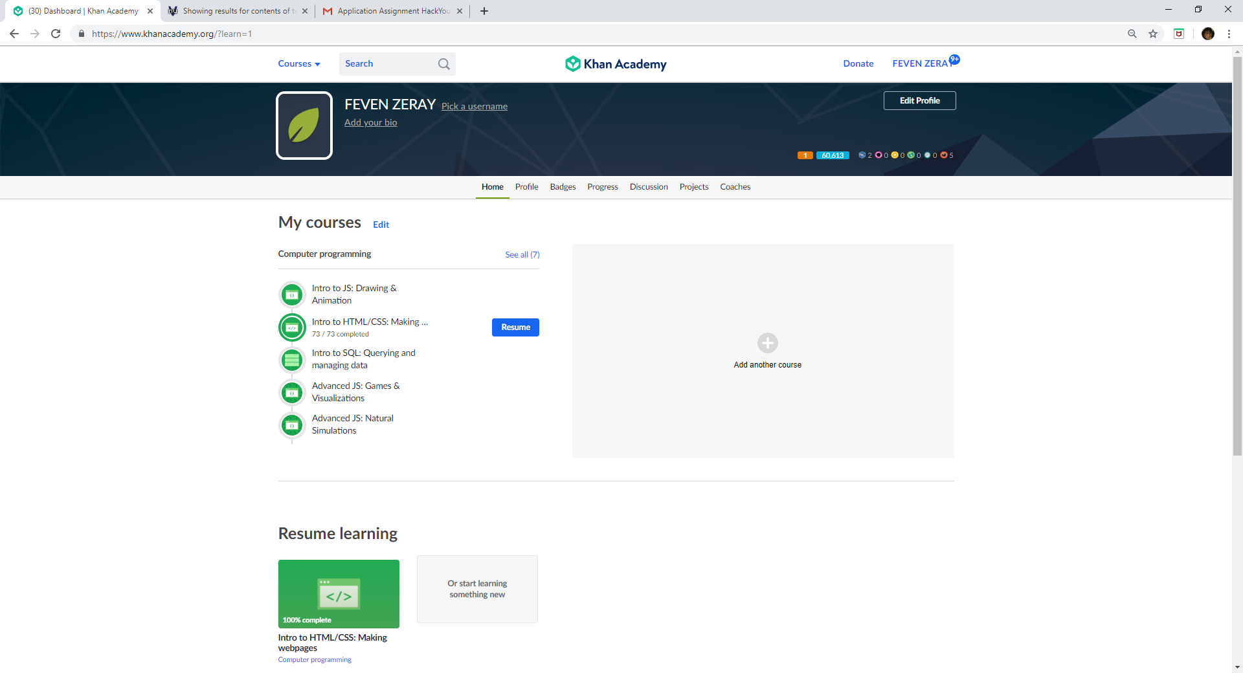Click the browser back arrow
The image size is (1243, 673).
click(x=14, y=34)
